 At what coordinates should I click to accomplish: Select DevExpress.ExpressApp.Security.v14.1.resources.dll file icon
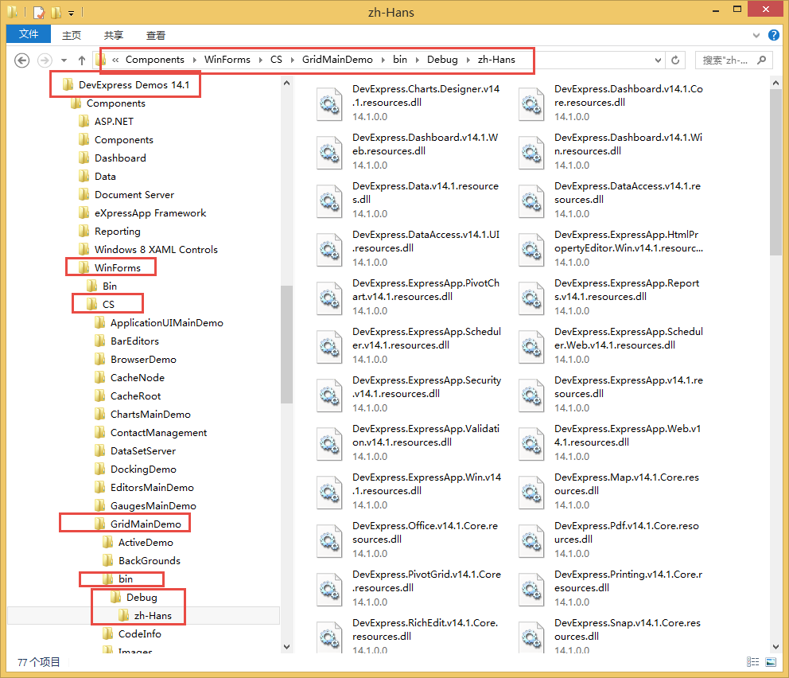[329, 395]
